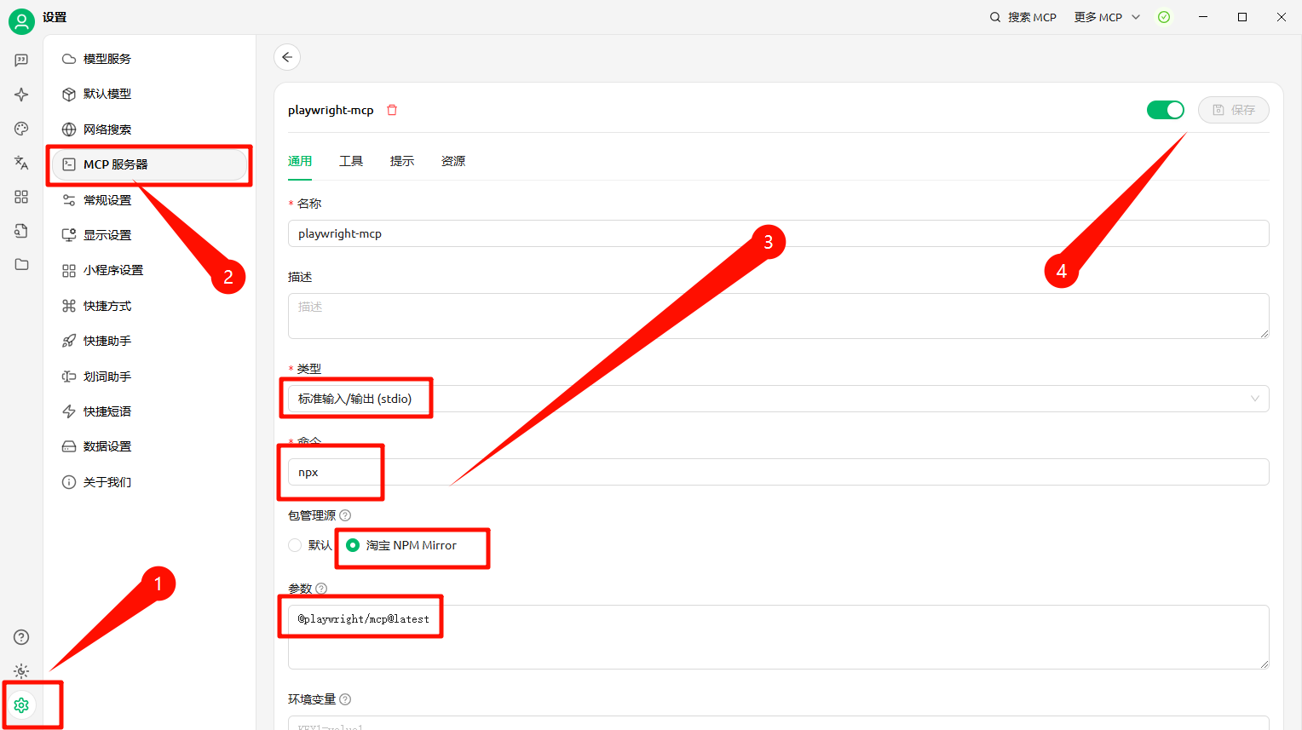The height and width of the screenshot is (730, 1302).
Task: Open 模型服务 settings
Action: point(150,59)
